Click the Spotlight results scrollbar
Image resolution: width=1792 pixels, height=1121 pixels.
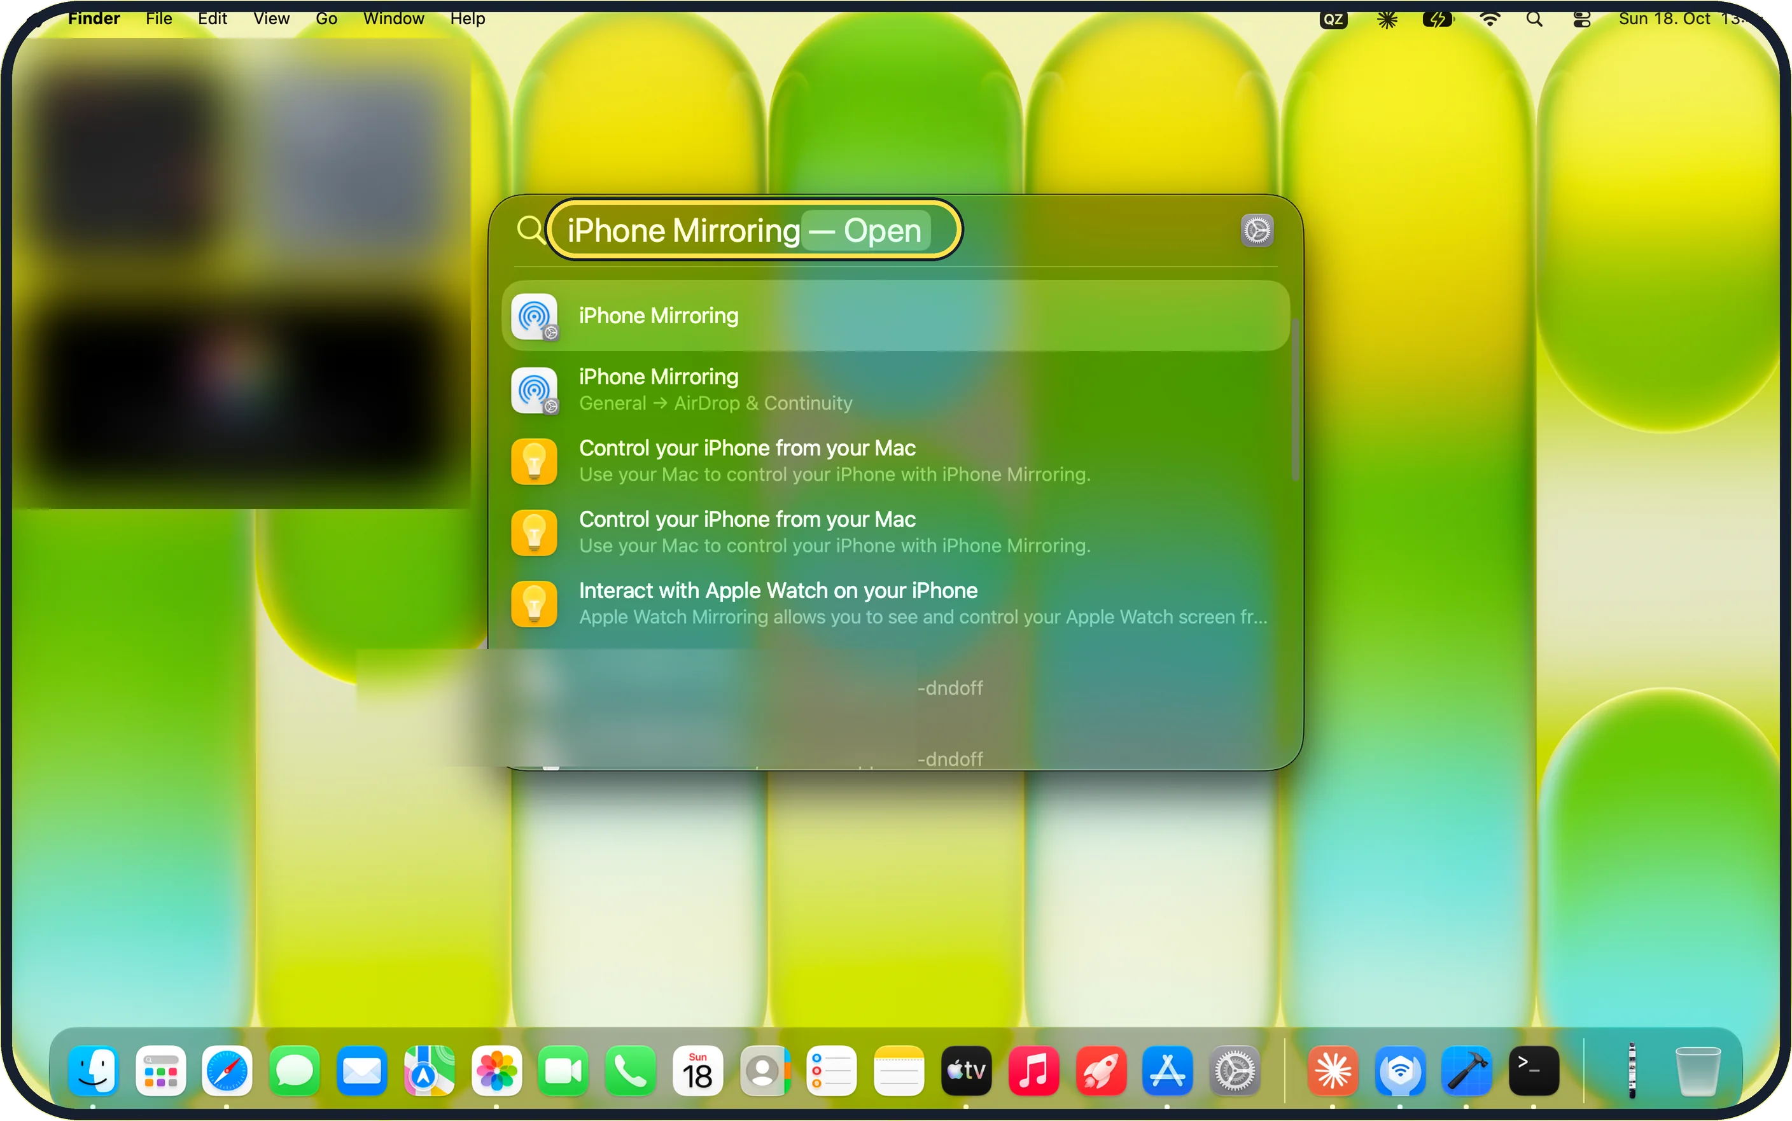(x=1294, y=400)
